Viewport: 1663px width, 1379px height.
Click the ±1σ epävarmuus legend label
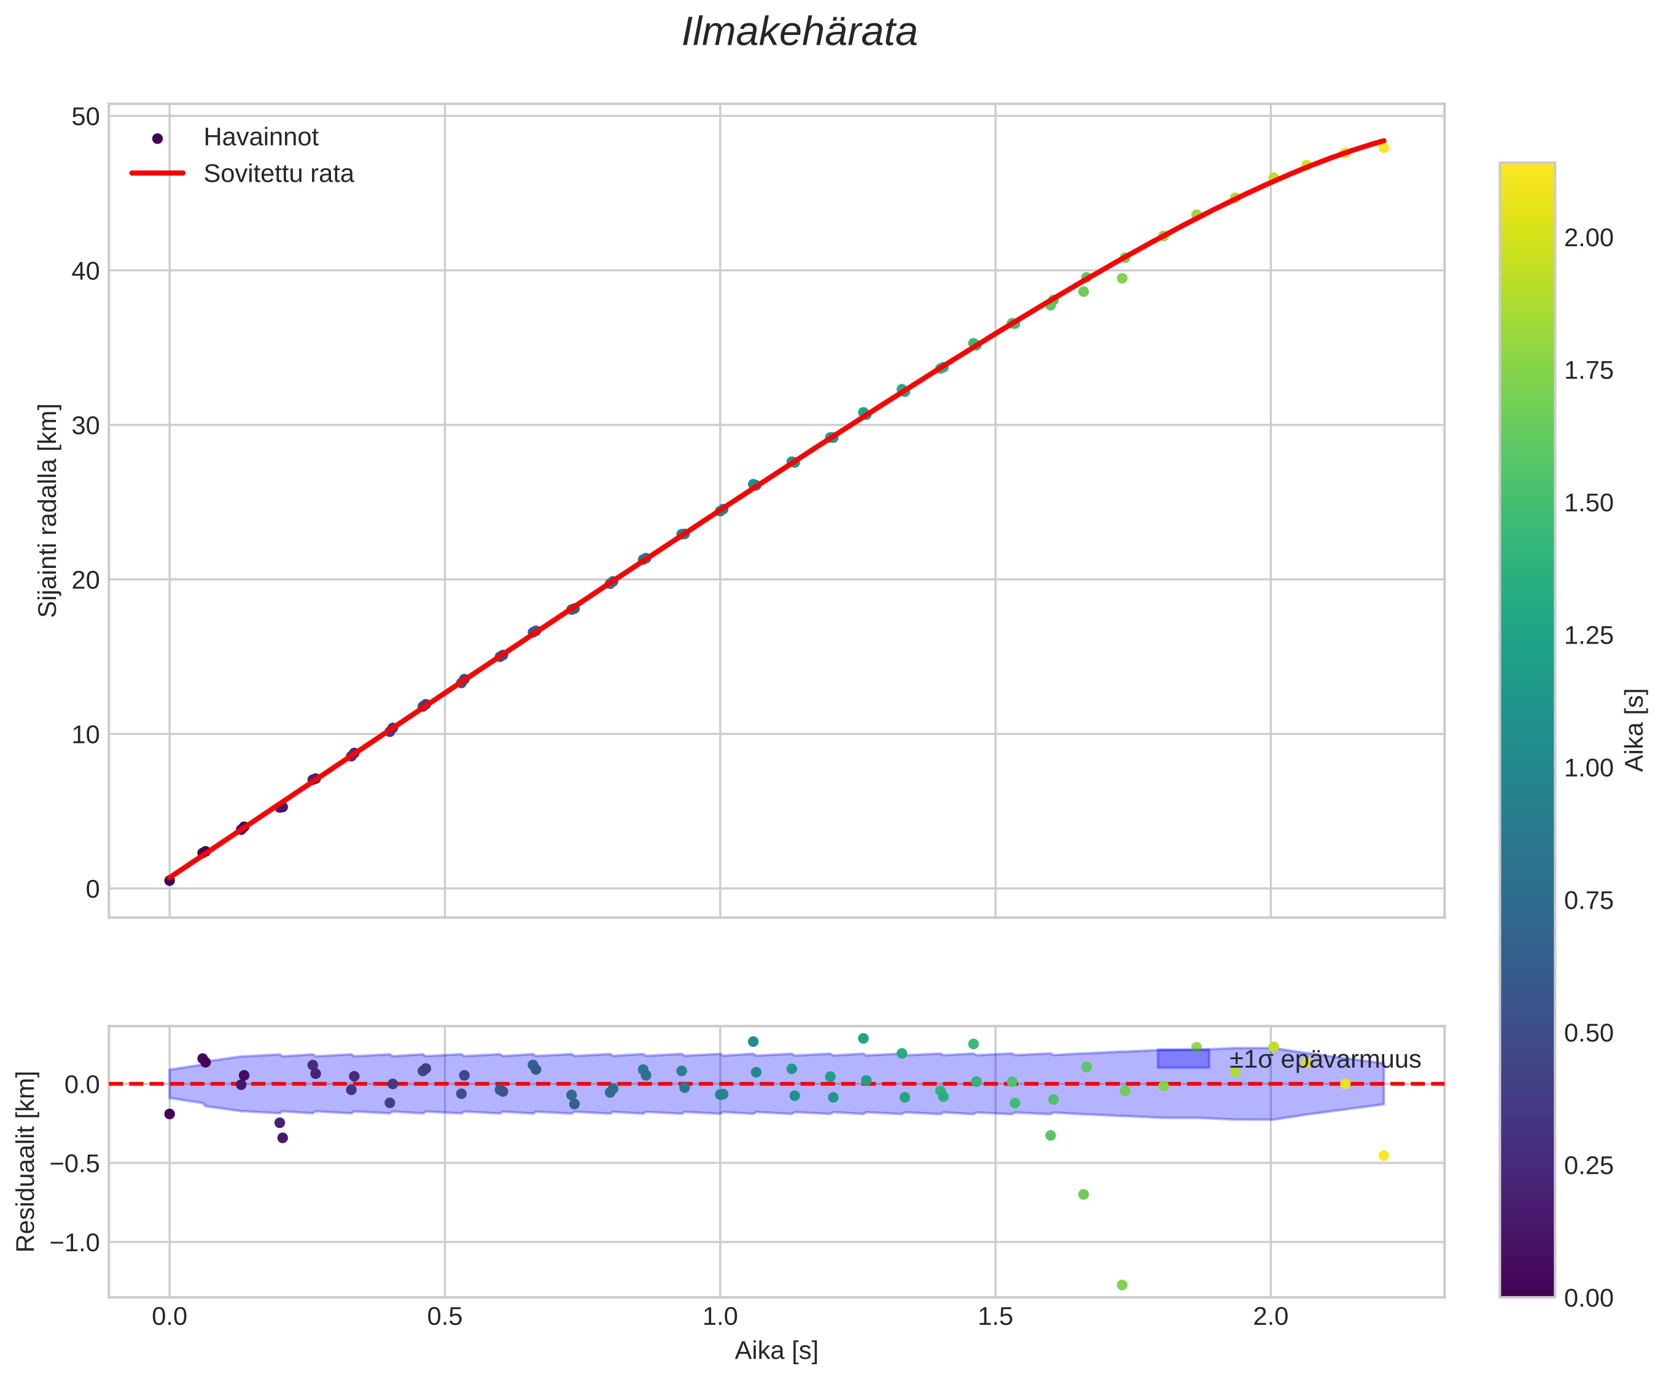[x=1325, y=1060]
